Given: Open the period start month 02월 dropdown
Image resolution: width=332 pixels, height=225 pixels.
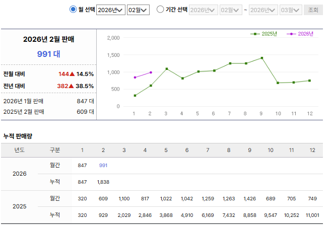Looking at the screenshot, I should point(231,10).
